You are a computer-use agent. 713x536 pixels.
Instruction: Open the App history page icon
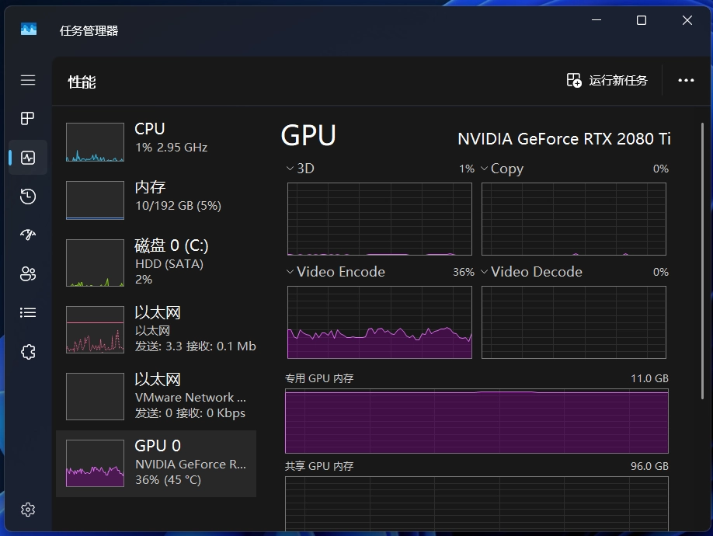pyautogui.click(x=28, y=197)
